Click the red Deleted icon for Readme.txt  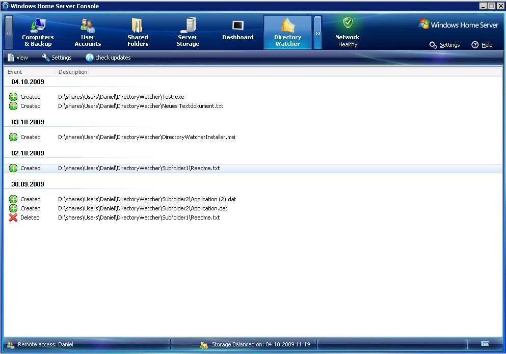pos(13,217)
